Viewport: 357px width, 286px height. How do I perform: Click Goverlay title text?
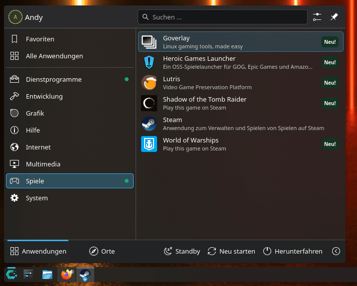pyautogui.click(x=176, y=38)
